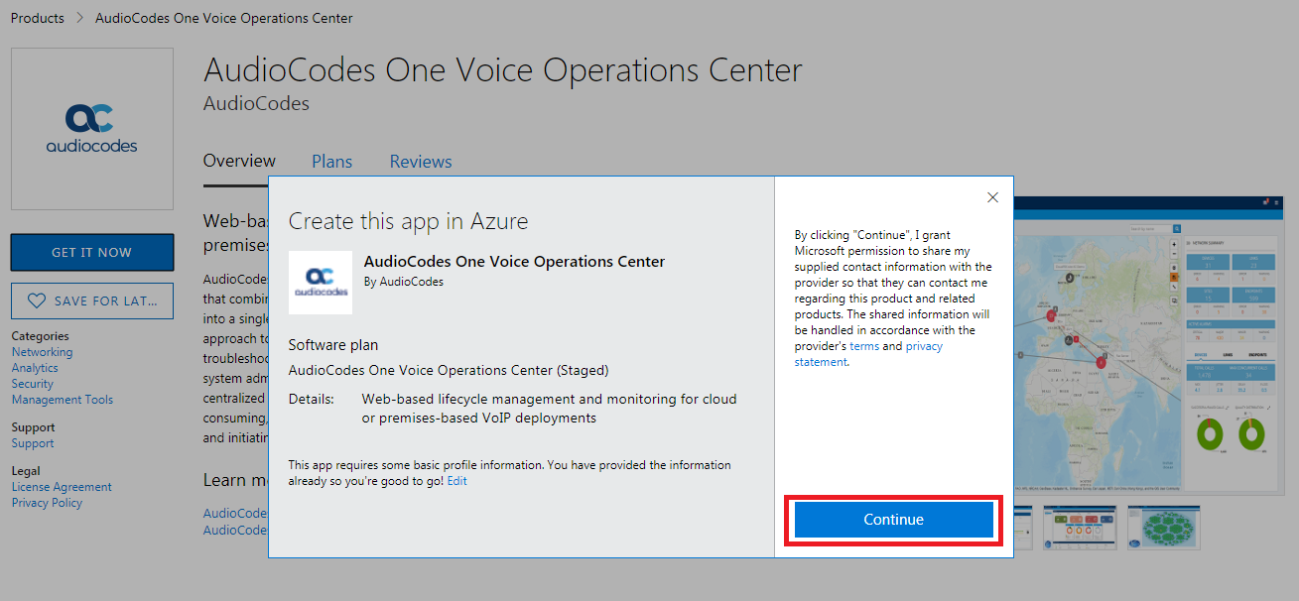
Task: Open the Plans tab
Action: [x=331, y=161]
